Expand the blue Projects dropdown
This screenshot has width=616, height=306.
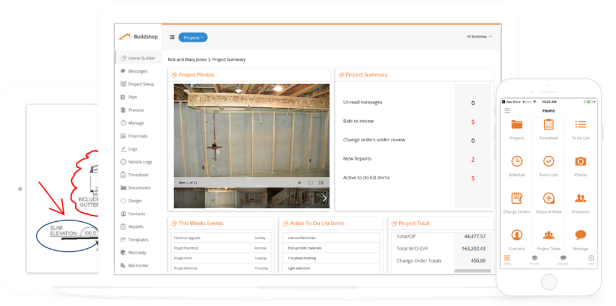[x=193, y=37]
